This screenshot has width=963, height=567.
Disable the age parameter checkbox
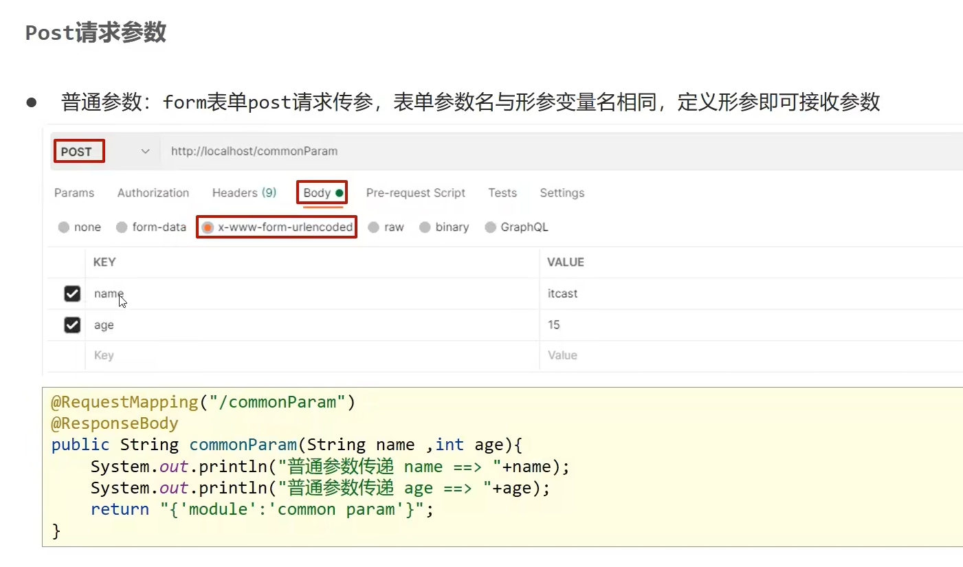click(72, 325)
